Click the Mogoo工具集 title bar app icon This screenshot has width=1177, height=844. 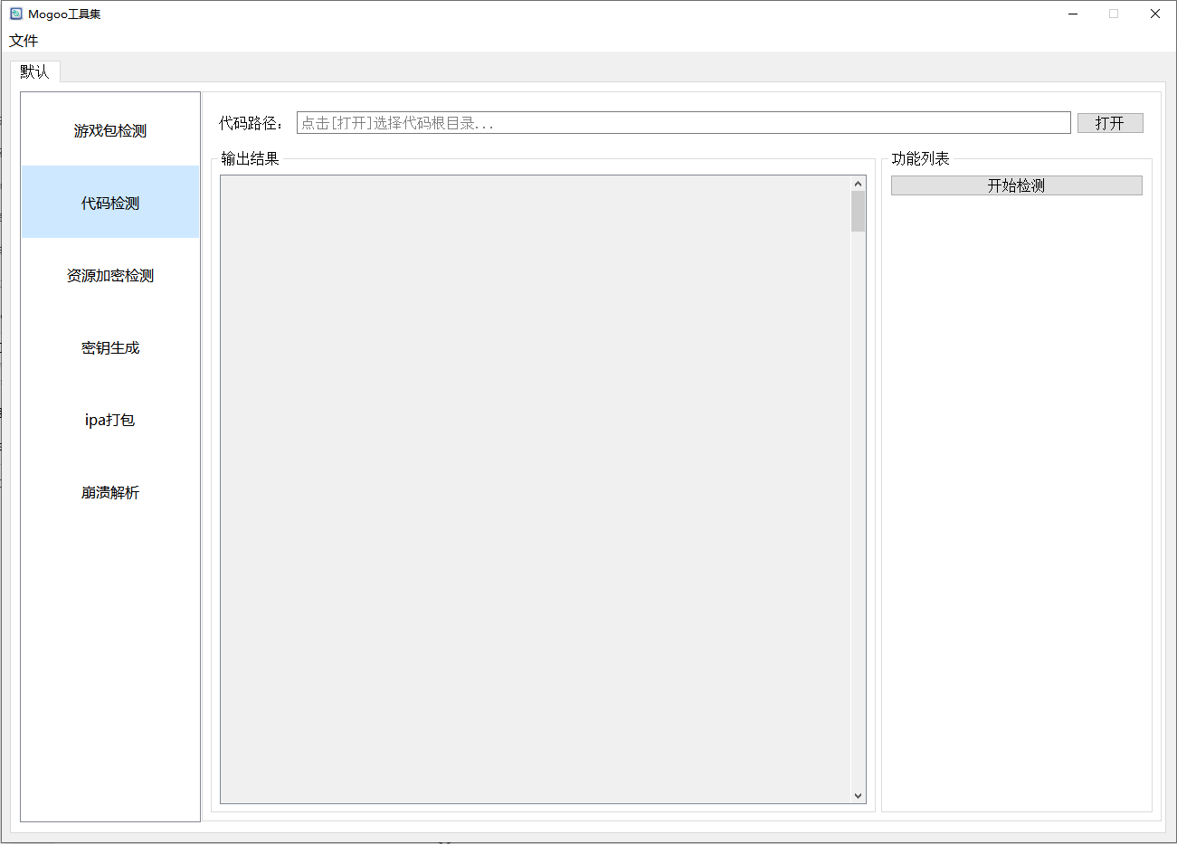click(16, 14)
